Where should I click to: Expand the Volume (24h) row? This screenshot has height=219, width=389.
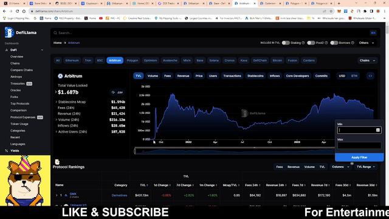pos(57,120)
